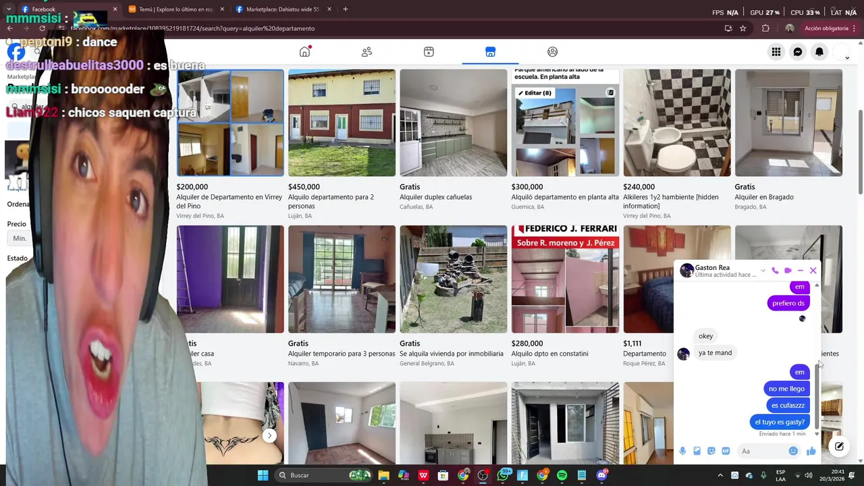Open the taskbar clock showing 20:41
The height and width of the screenshot is (486, 864).
[838, 475]
